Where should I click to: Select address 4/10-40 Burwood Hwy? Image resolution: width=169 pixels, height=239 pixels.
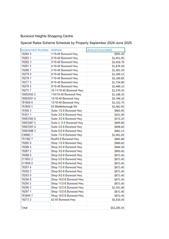(65, 66)
